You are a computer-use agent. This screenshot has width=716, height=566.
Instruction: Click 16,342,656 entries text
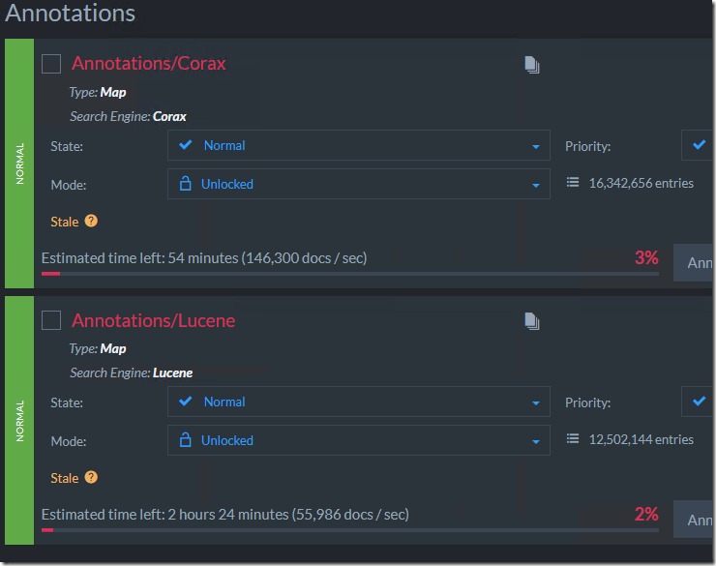(x=641, y=183)
